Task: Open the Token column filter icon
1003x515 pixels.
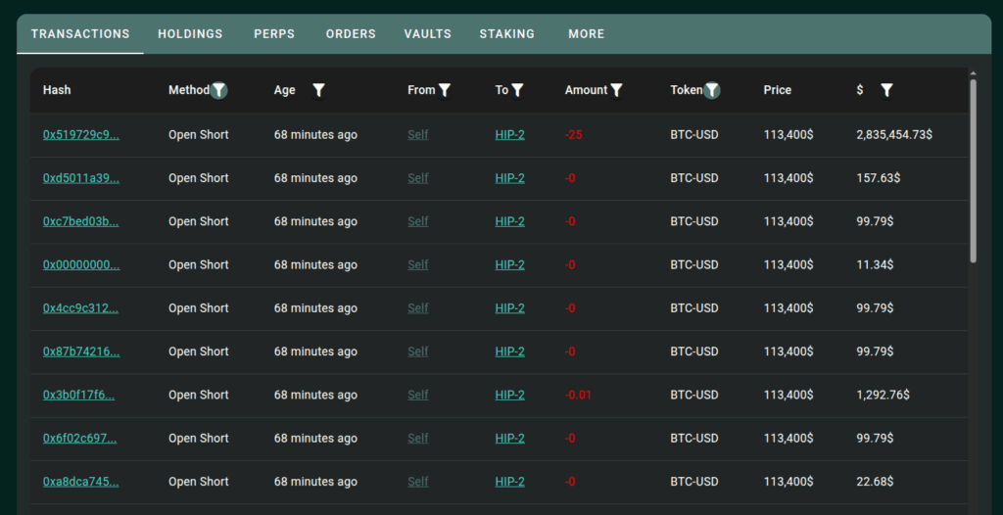Action: click(712, 90)
